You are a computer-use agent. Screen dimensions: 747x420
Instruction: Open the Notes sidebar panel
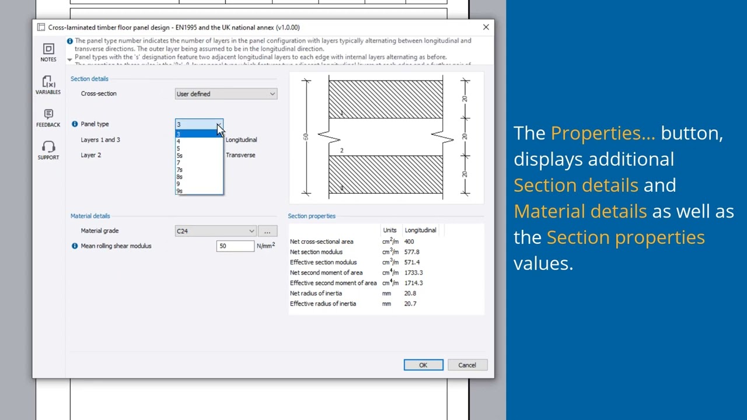(48, 52)
